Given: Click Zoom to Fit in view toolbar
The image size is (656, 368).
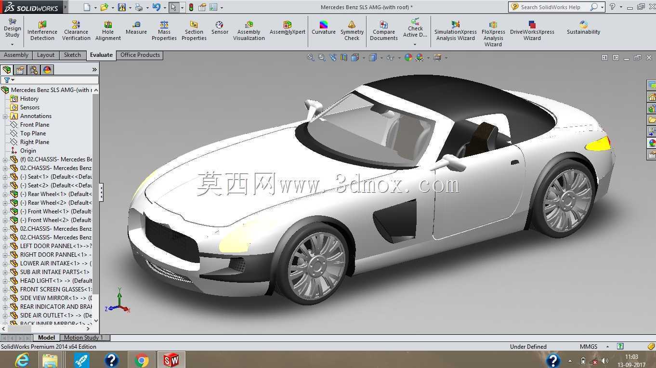Looking at the screenshot, I should coord(311,57).
